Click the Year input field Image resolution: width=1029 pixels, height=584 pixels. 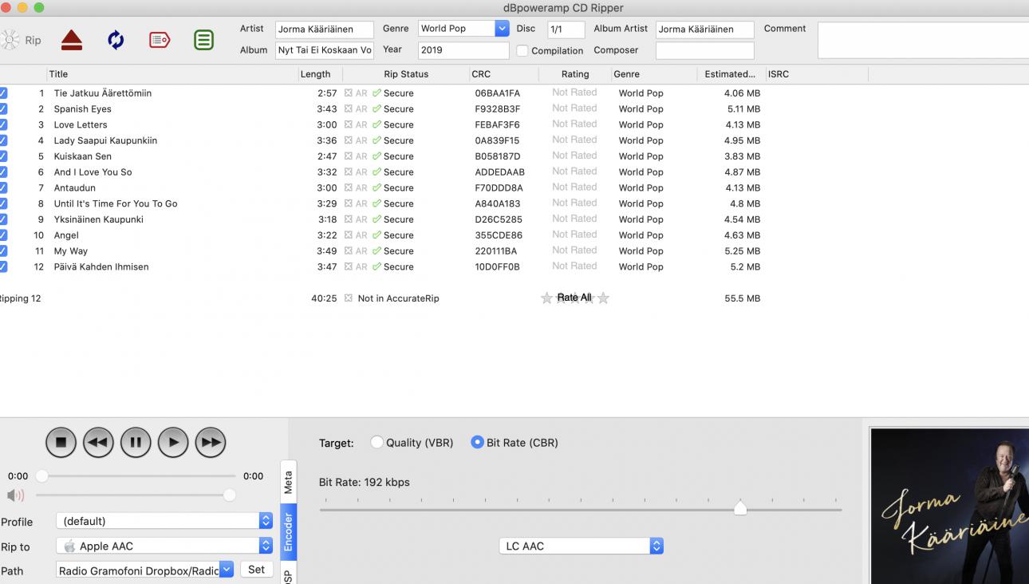click(x=463, y=50)
